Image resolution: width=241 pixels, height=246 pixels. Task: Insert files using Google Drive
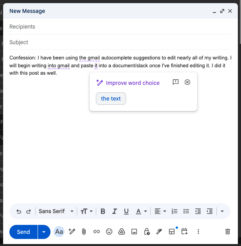(122, 232)
